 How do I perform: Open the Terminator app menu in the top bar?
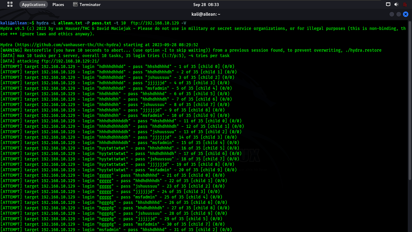[87, 5]
